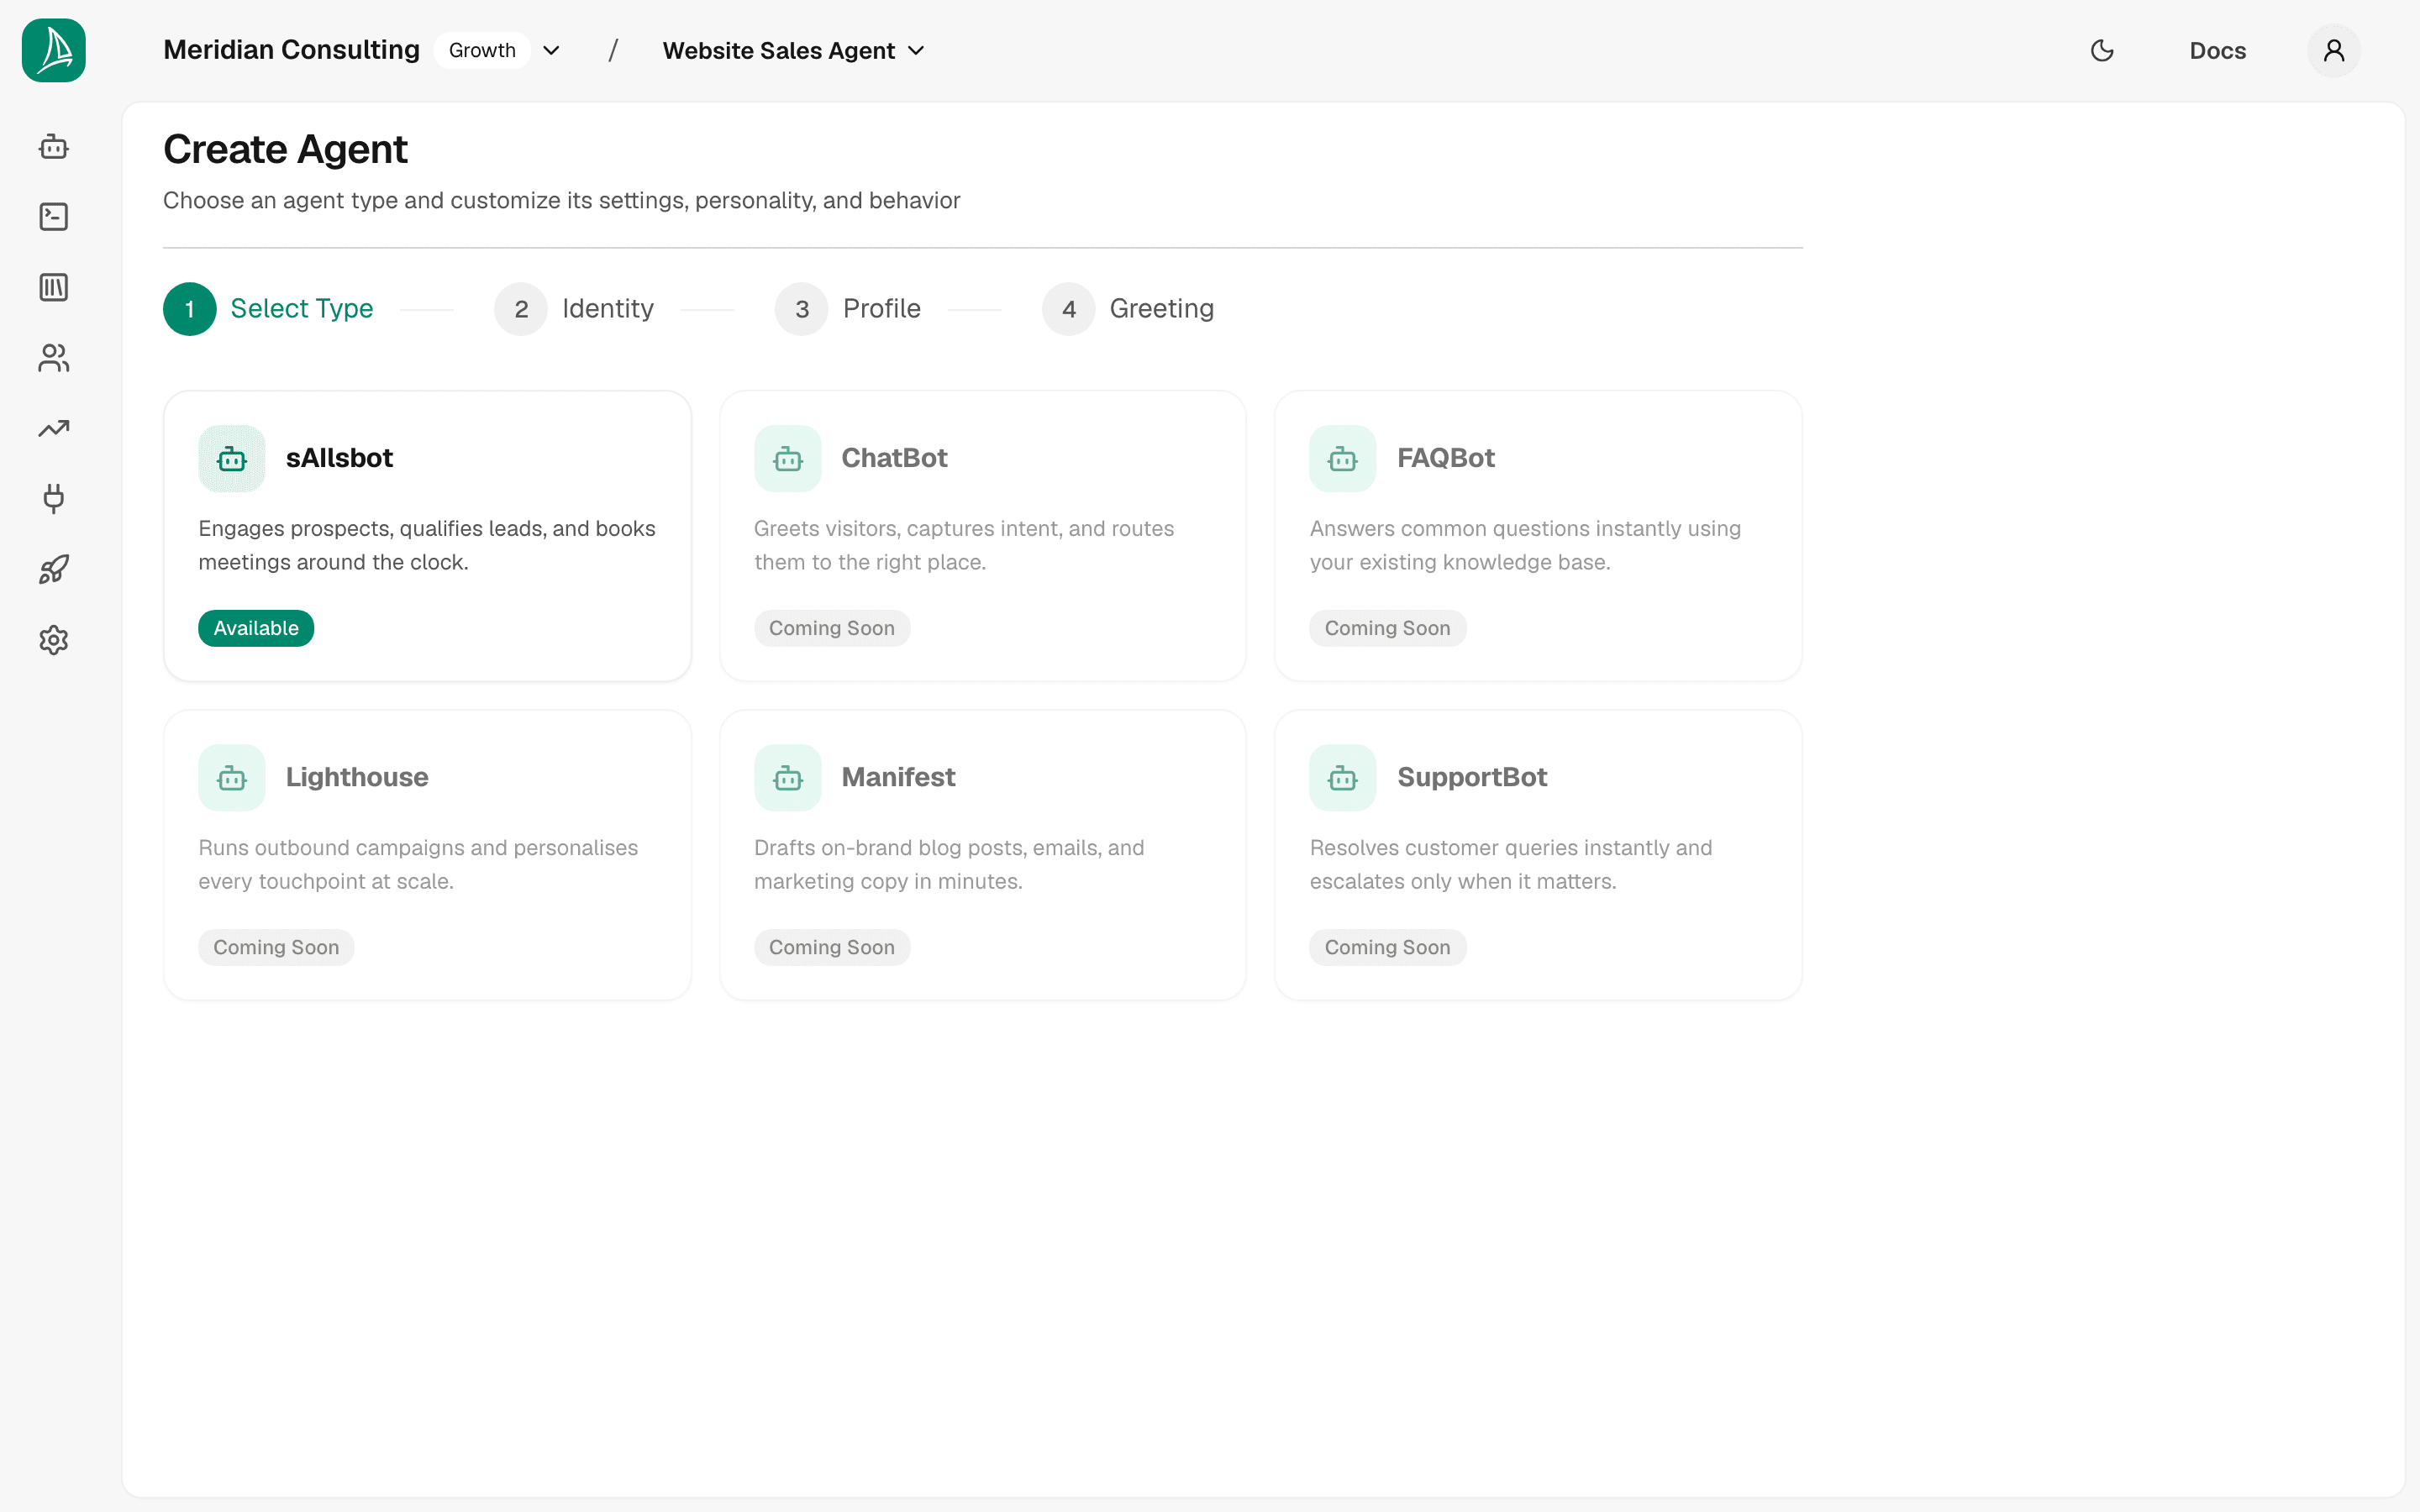
Task: Click the Create Agent heading
Action: click(285, 150)
